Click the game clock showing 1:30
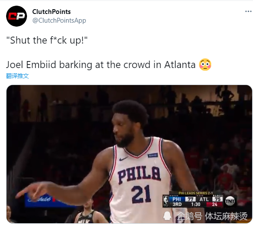Screen dimensions: 253x225 (196, 205)
